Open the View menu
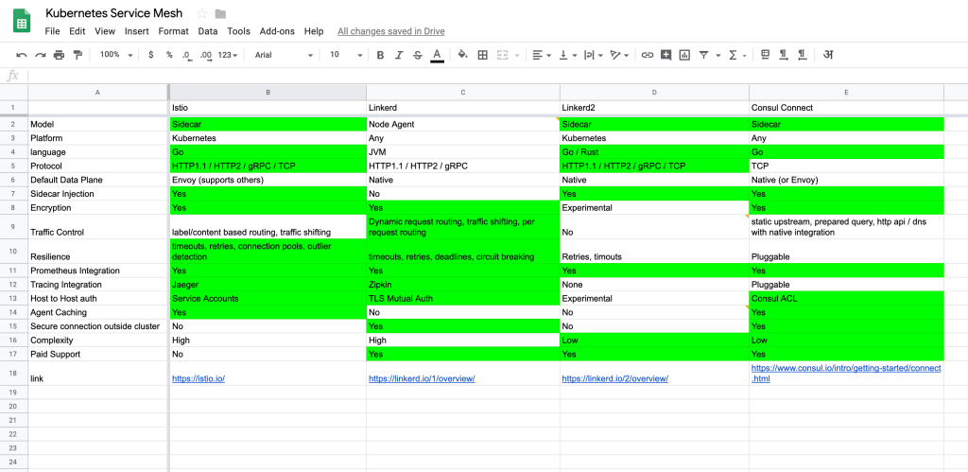The height and width of the screenshot is (472, 968). pyautogui.click(x=105, y=31)
